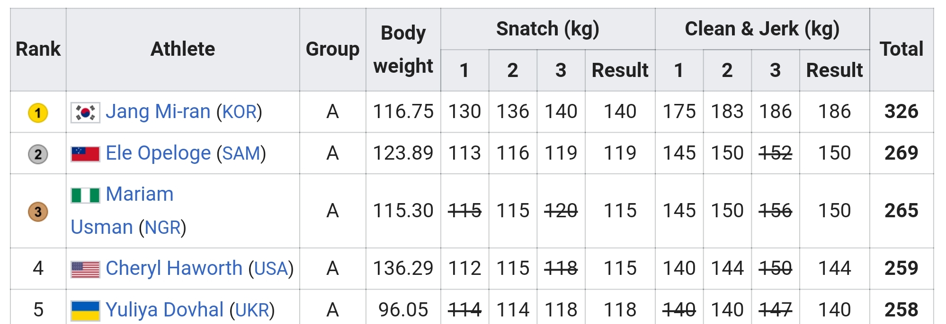Click the Nigeria flag icon
Image resolution: width=946 pixels, height=324 pixels.
tap(85, 195)
